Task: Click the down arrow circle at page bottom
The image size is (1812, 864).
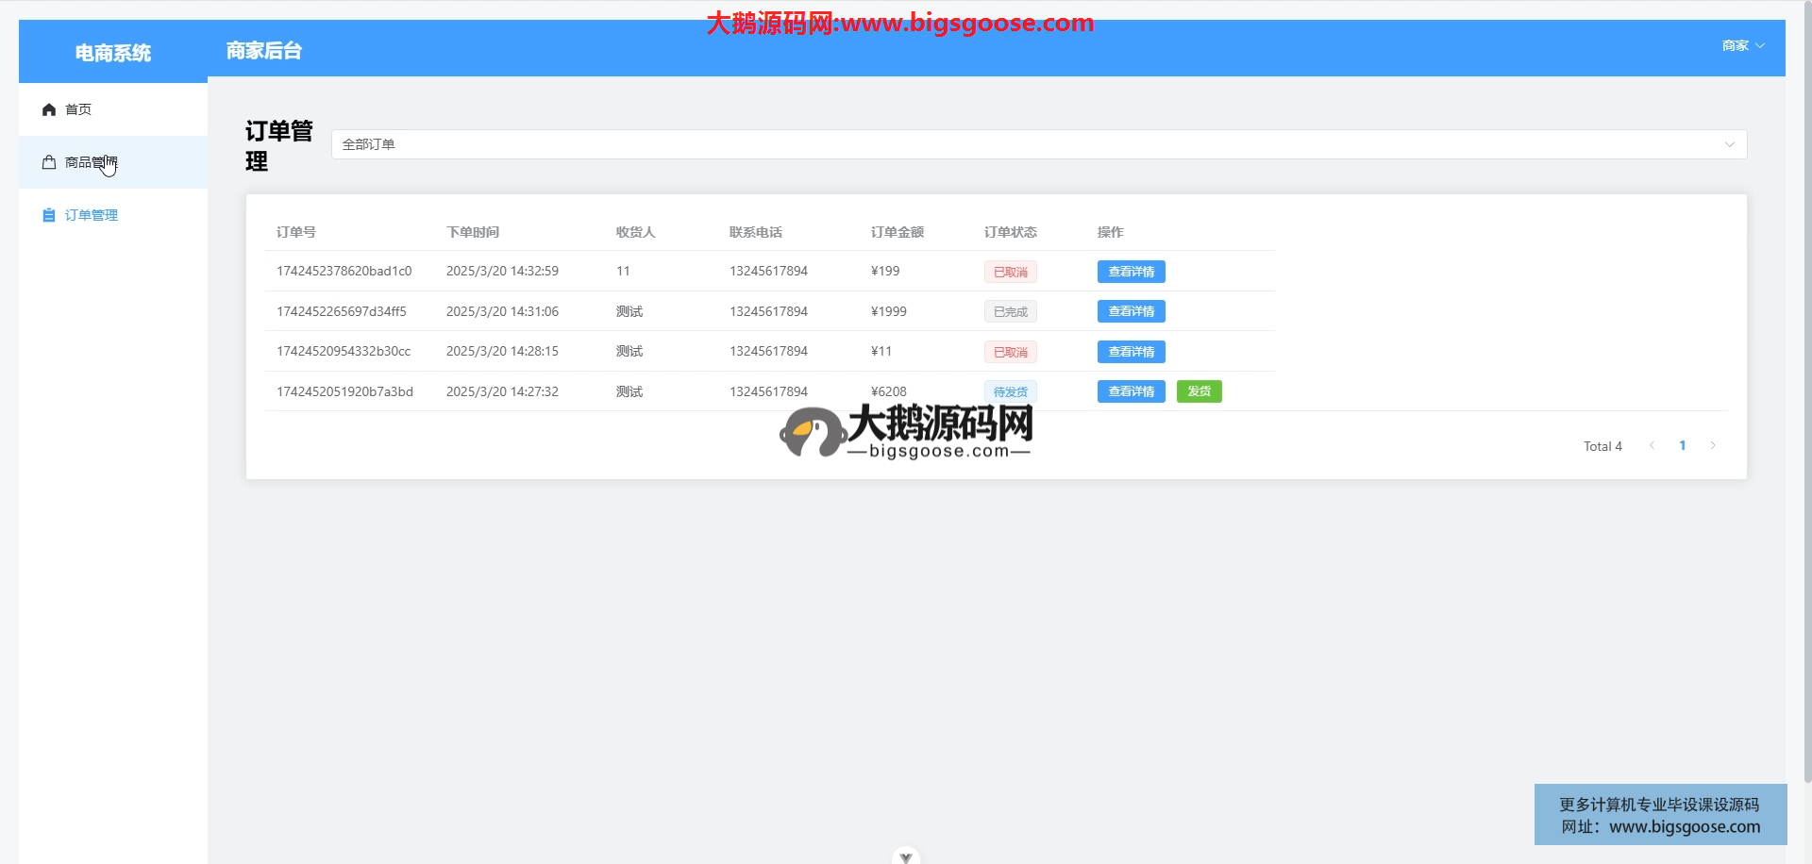Action: 905,856
